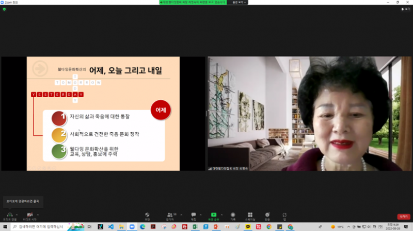Expand share screen options arrow
This screenshot has width=413, height=231.
click(x=223, y=214)
